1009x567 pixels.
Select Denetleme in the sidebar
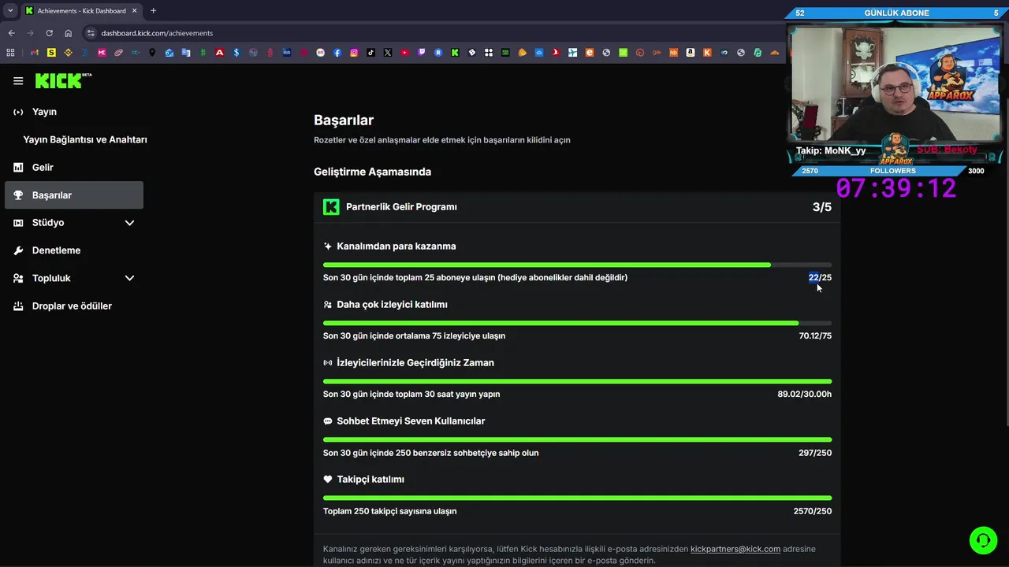point(56,250)
